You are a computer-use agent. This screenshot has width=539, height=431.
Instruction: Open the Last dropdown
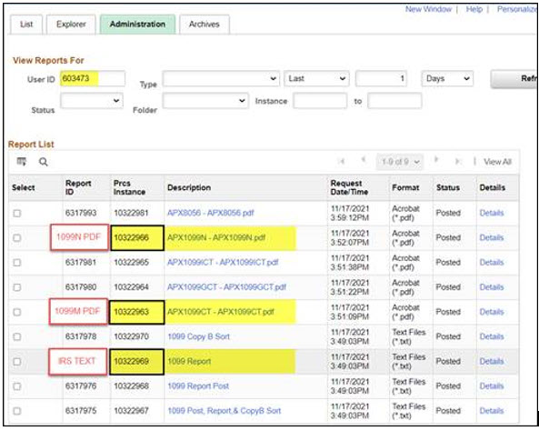click(x=316, y=79)
